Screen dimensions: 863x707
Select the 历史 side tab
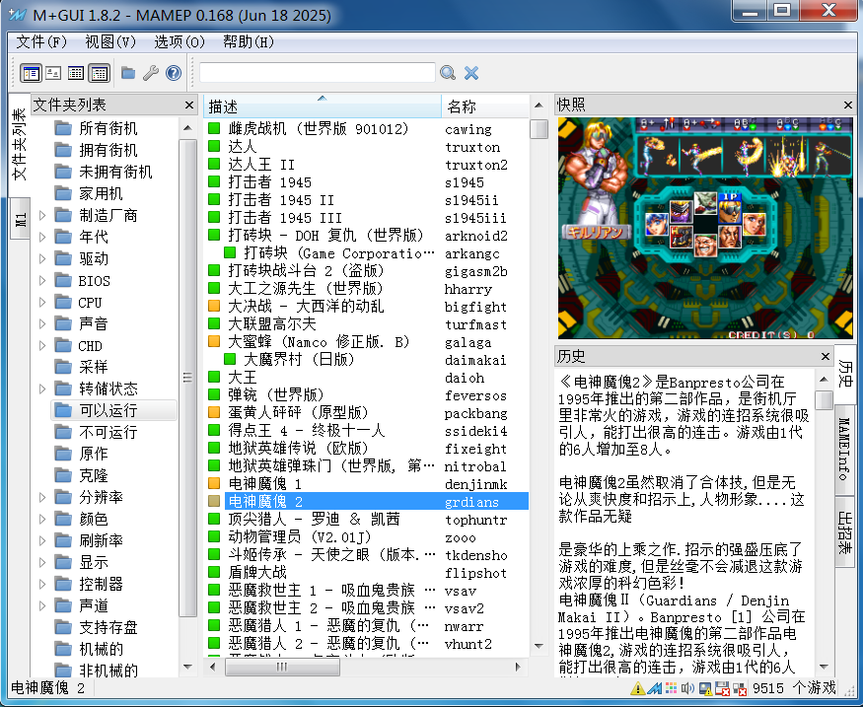click(845, 374)
